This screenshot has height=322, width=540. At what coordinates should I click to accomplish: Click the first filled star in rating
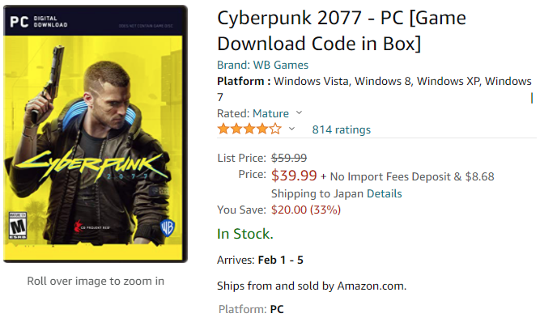(x=223, y=129)
